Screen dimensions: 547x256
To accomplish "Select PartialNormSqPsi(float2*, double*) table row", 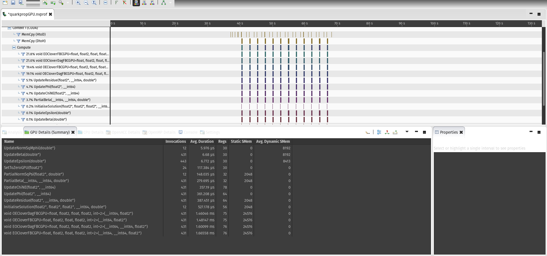I will [x=147, y=174].
